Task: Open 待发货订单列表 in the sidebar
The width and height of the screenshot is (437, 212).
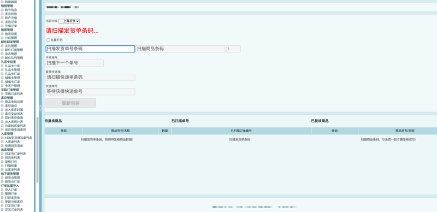Action: click(15, 154)
